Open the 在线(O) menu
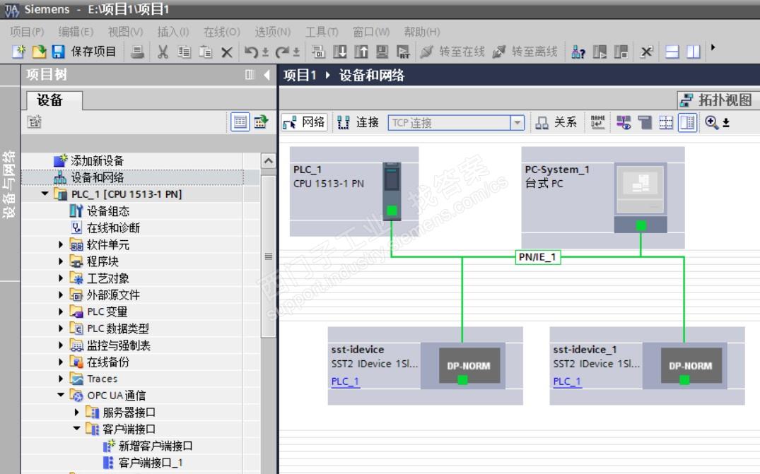 click(221, 32)
